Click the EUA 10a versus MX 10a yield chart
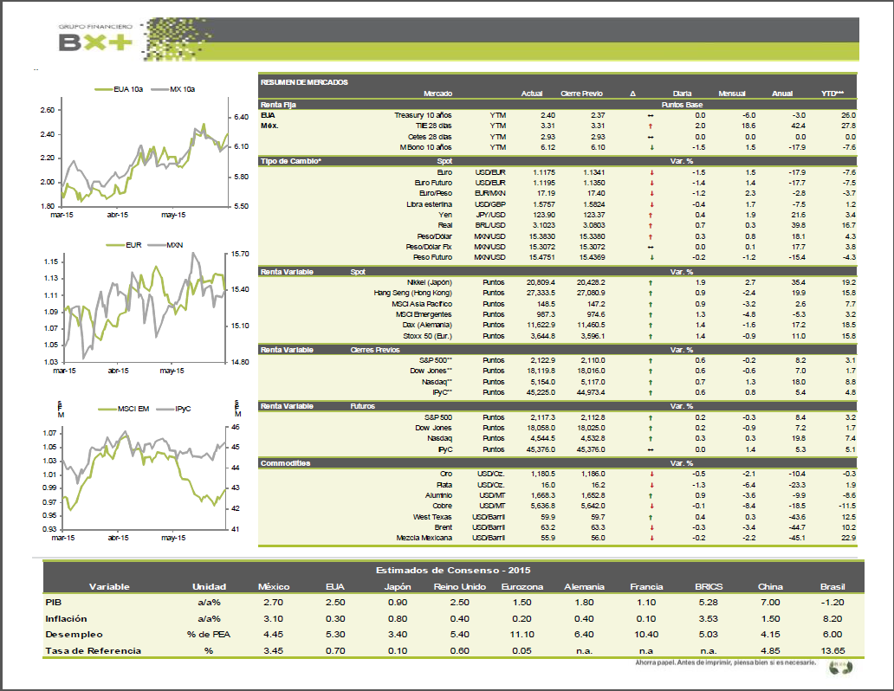Screen dimensions: 894x691 [x=144, y=152]
